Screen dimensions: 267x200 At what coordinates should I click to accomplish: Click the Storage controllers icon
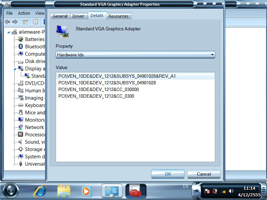[21, 149]
